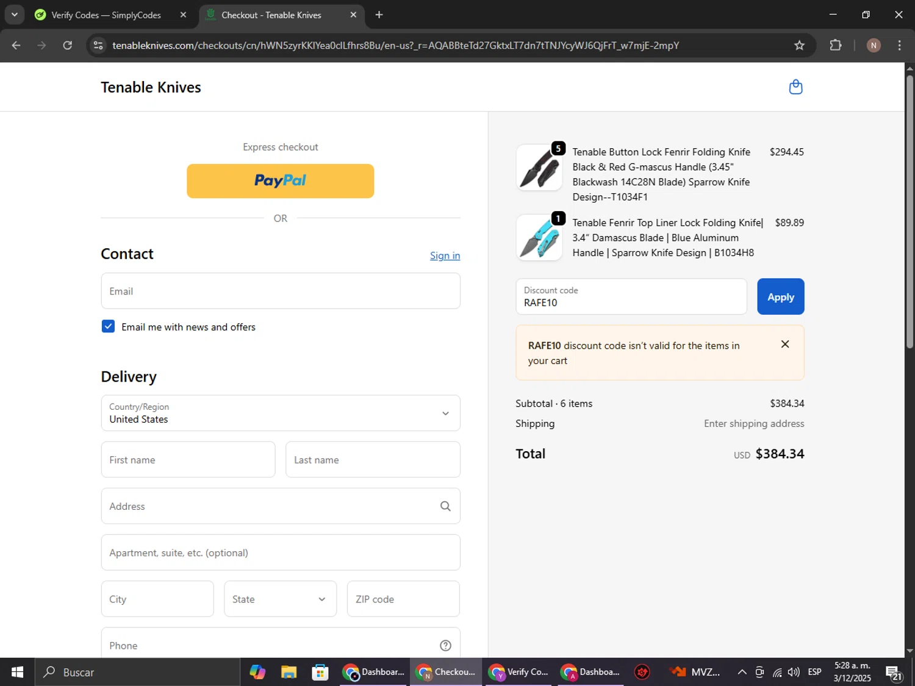915x686 pixels.
Task: Bookmark this page with the star icon
Action: 799,45
